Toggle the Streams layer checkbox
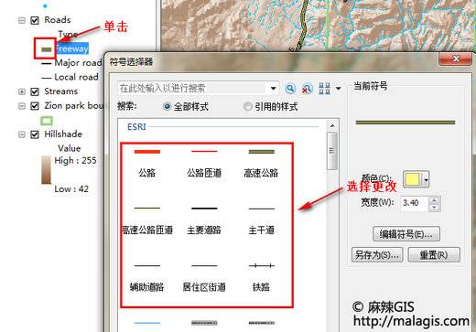476x332 pixels. [35, 91]
